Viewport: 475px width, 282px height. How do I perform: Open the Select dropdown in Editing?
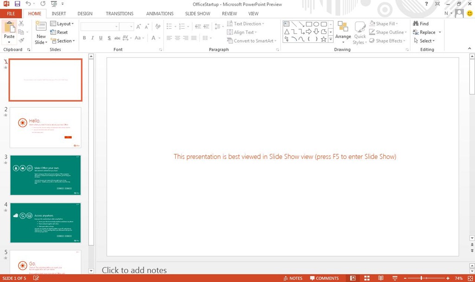coord(424,41)
